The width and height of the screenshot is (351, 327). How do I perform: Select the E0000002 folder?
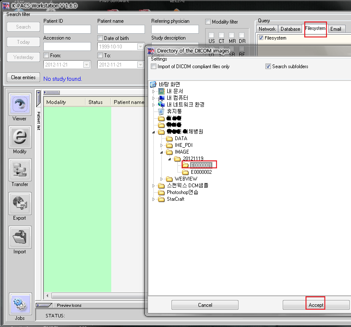click(201, 172)
